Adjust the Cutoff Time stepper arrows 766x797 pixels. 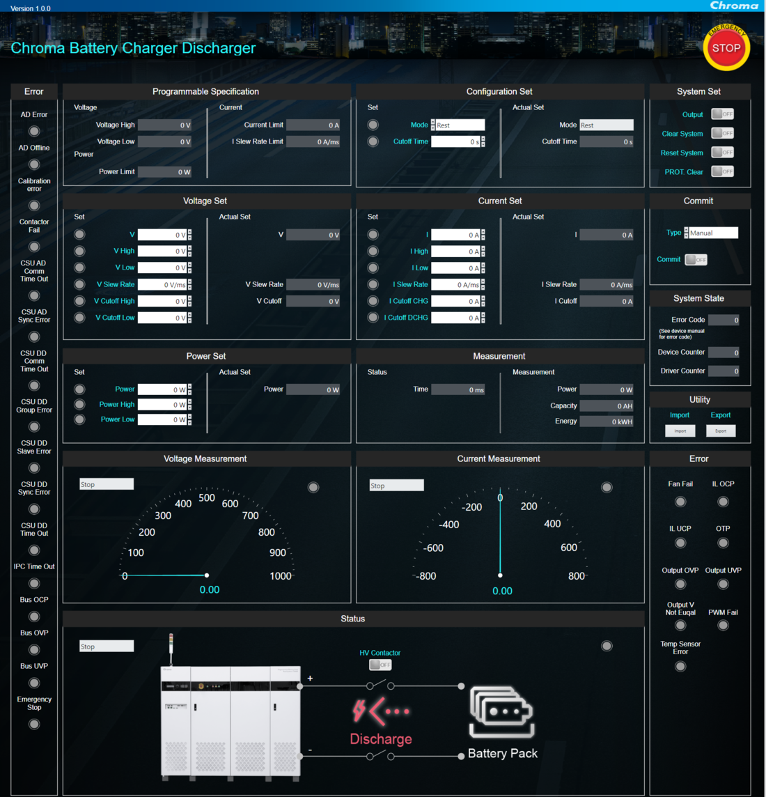pyautogui.click(x=483, y=141)
